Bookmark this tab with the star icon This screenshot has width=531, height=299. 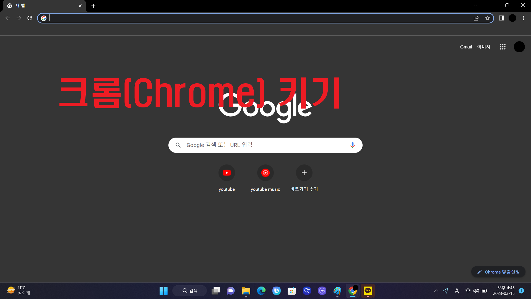click(x=487, y=18)
